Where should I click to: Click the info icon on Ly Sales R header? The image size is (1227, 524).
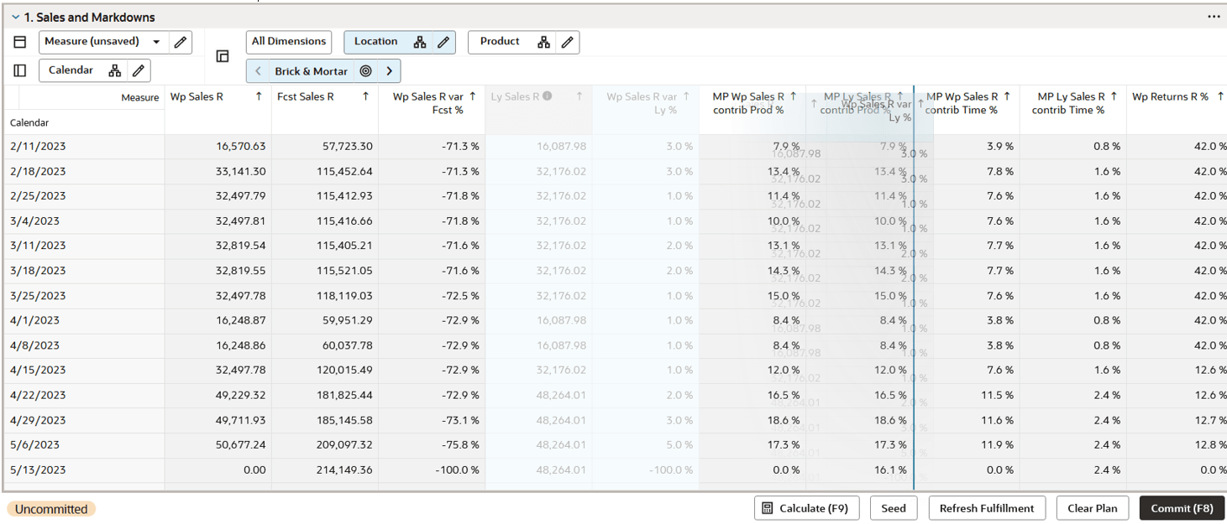coord(548,96)
